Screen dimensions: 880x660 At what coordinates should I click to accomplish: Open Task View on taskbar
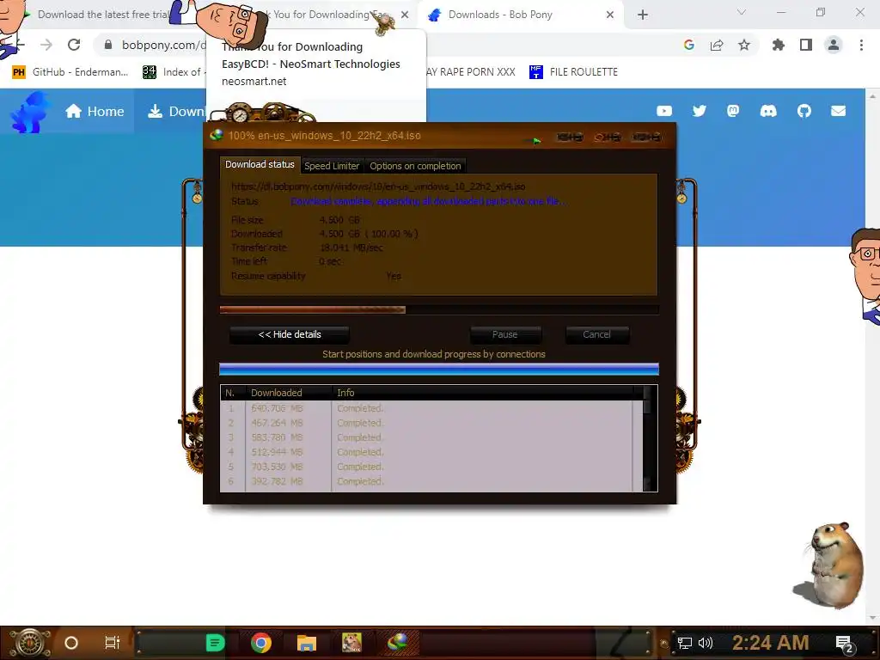[113, 643]
